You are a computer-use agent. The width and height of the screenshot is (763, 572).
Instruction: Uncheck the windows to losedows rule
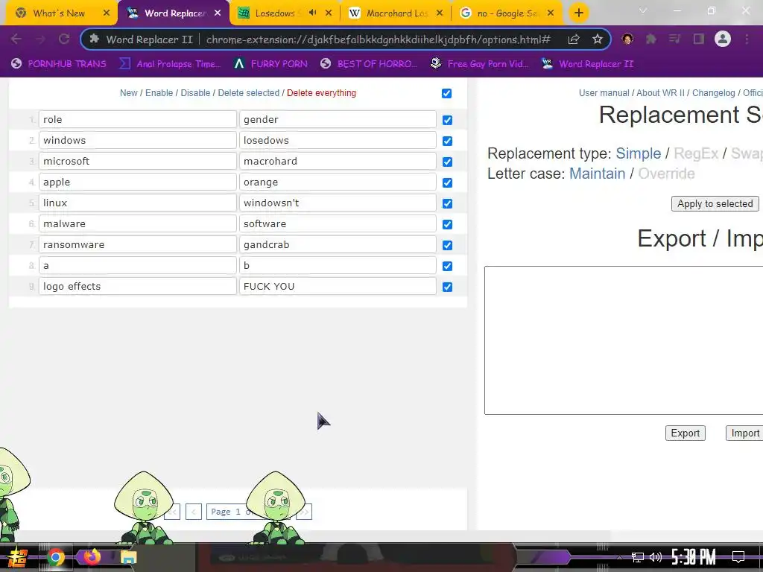(x=447, y=141)
